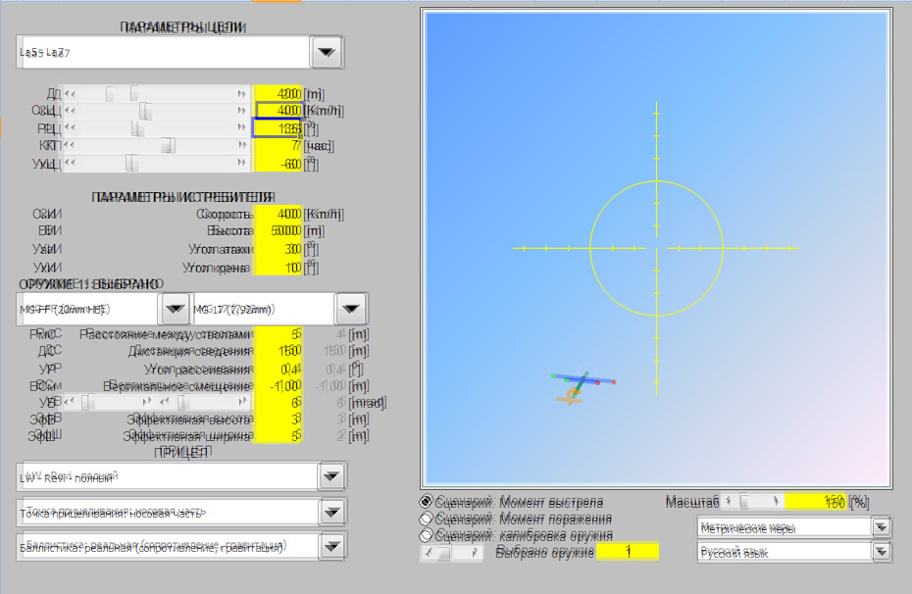Click the target aircraft in the gunsight view
The height and width of the screenshot is (594, 912).
pos(583,386)
